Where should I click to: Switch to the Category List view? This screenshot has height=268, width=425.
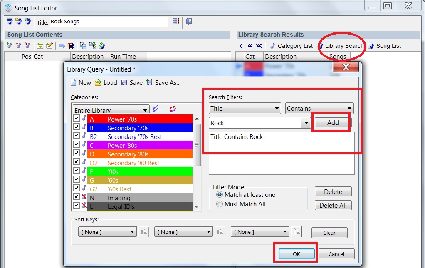(291, 46)
